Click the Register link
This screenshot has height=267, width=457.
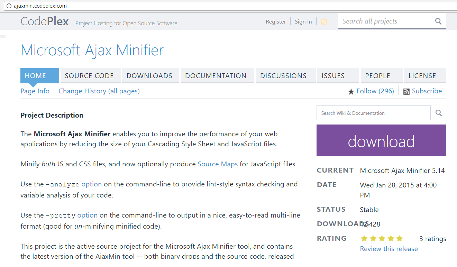tap(276, 21)
